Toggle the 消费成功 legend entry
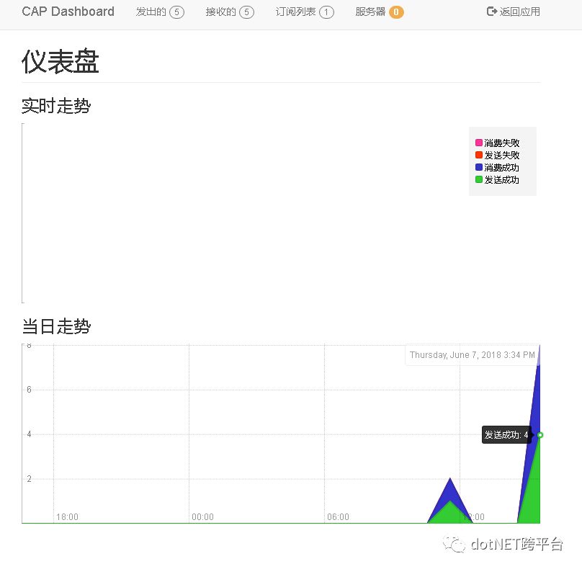The image size is (582, 569). click(497, 167)
